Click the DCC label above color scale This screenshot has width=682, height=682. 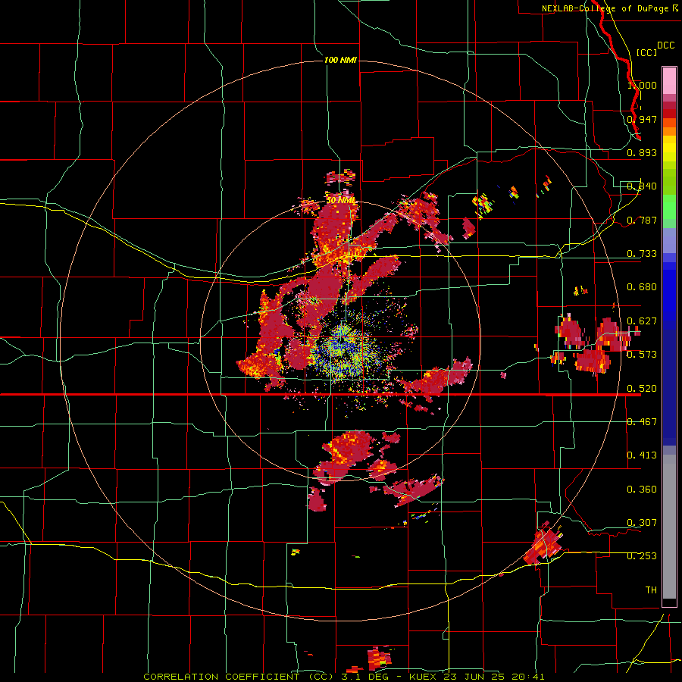click(x=665, y=45)
